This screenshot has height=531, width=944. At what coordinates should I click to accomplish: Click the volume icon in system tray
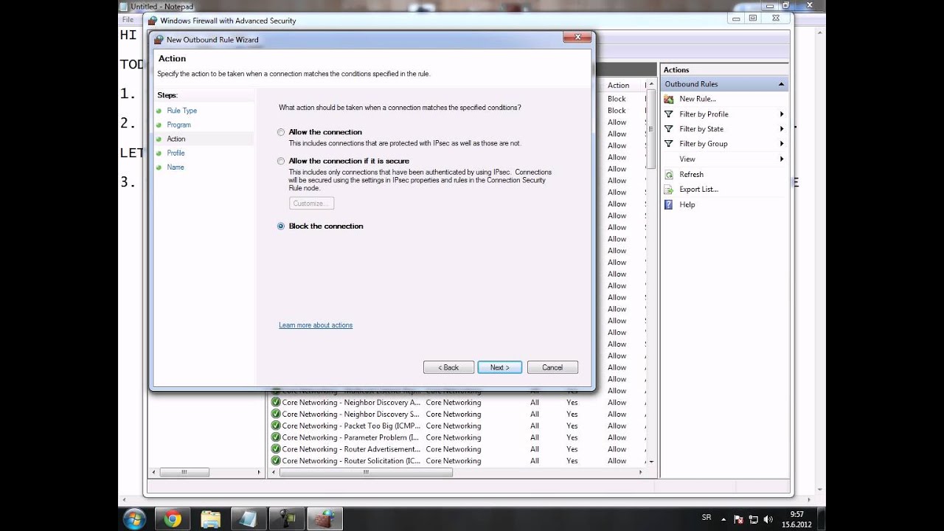(768, 519)
